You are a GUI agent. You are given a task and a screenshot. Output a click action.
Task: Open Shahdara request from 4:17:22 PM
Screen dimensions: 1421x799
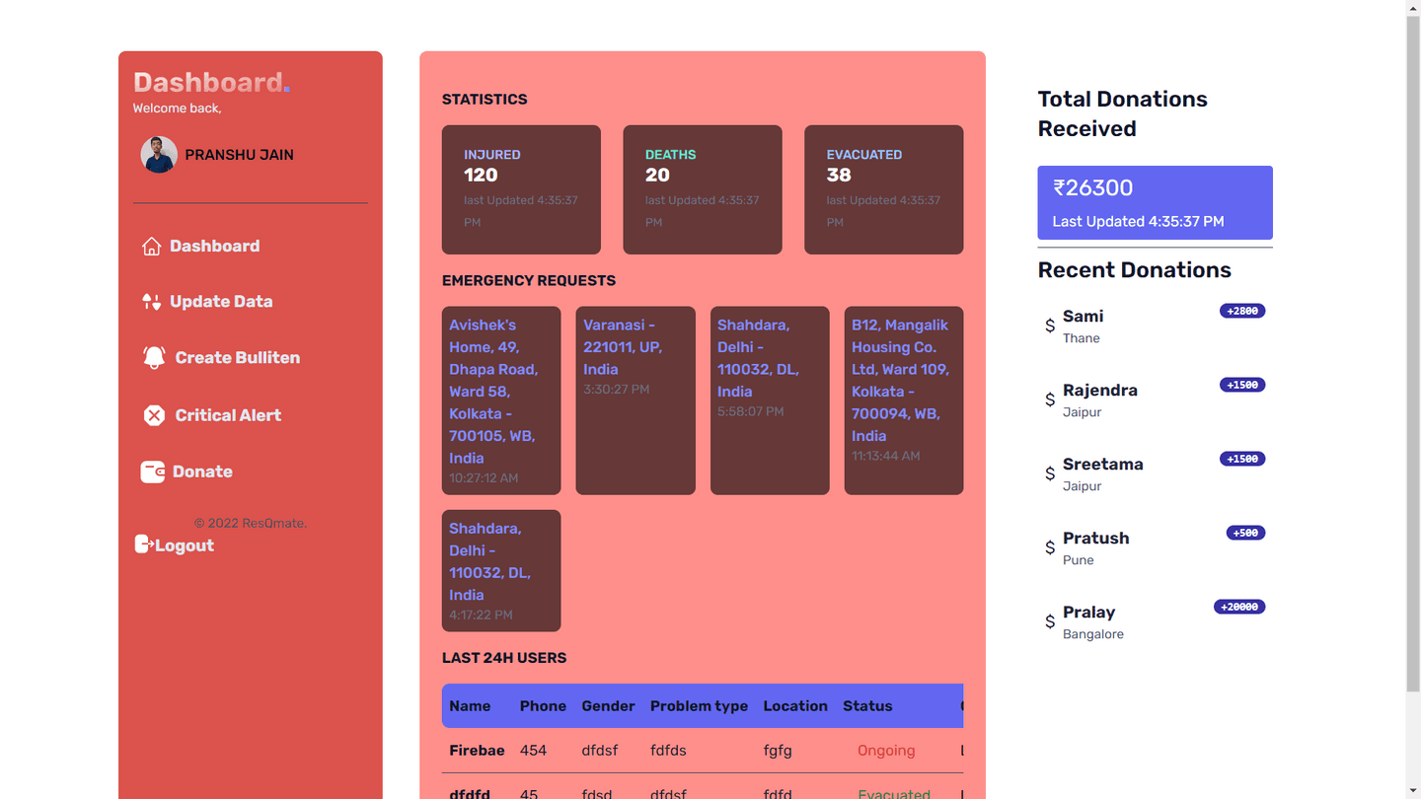tap(501, 571)
